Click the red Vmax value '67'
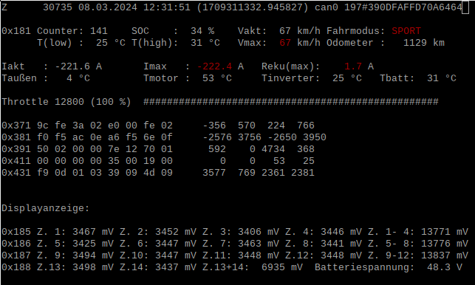 (x=285, y=43)
